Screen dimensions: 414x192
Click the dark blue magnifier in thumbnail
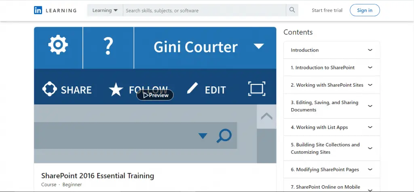(224, 136)
